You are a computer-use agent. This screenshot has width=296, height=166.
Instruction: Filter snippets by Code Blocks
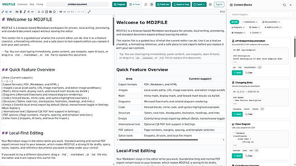tap(250, 22)
